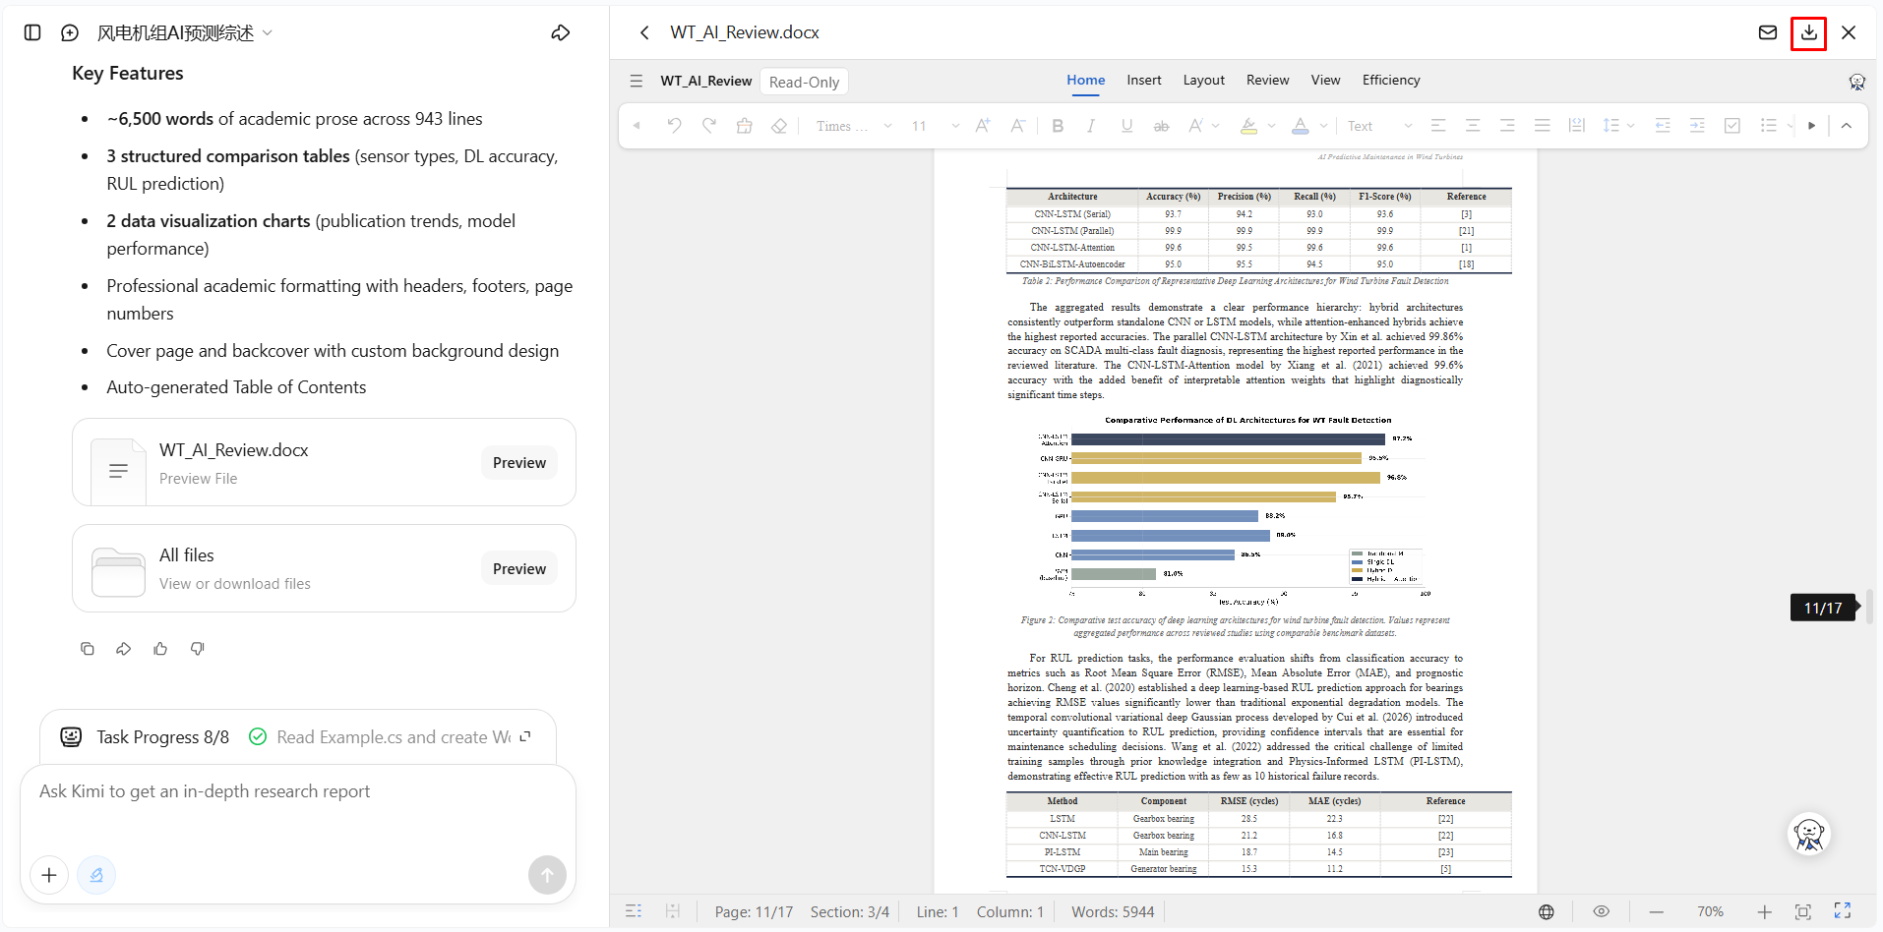Open the View tab
Image resolution: width=1883 pixels, height=932 pixels.
point(1325,81)
